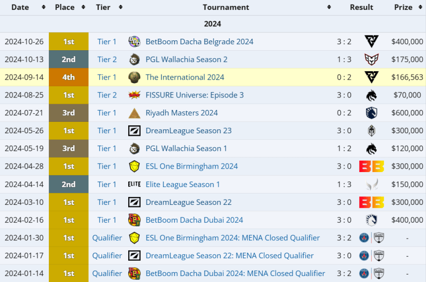Image resolution: width=426 pixels, height=282 pixels.
Task: Click Tier 2 link in FISSURE Universe row
Action: click(107, 95)
